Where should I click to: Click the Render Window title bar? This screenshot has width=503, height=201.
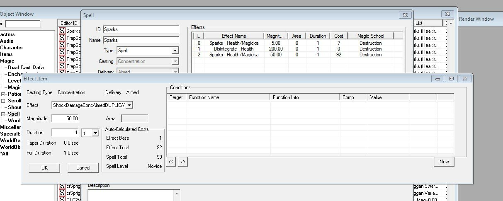[x=481, y=19]
